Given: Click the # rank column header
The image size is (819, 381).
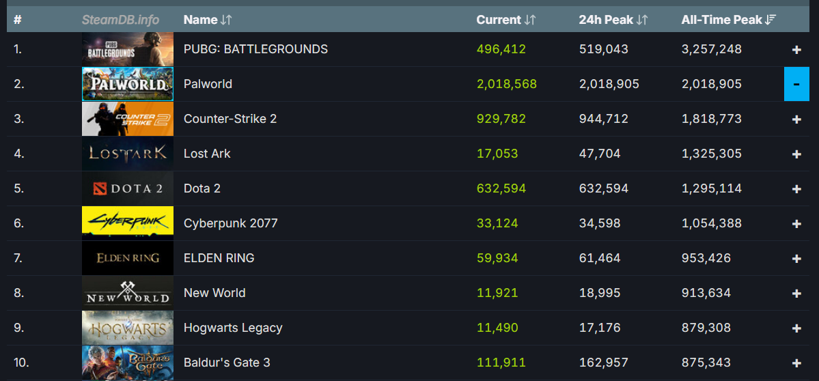Looking at the screenshot, I should 18,20.
